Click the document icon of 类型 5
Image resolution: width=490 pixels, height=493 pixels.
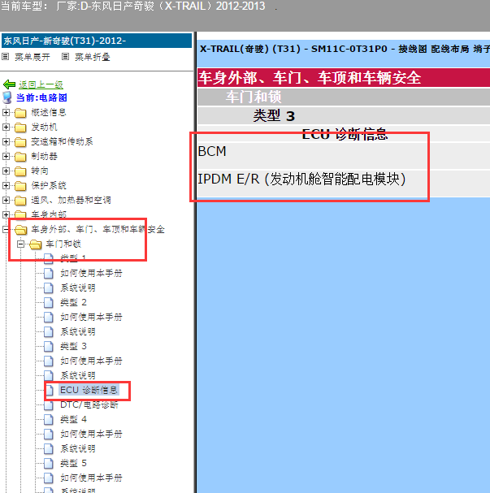coord(49,464)
